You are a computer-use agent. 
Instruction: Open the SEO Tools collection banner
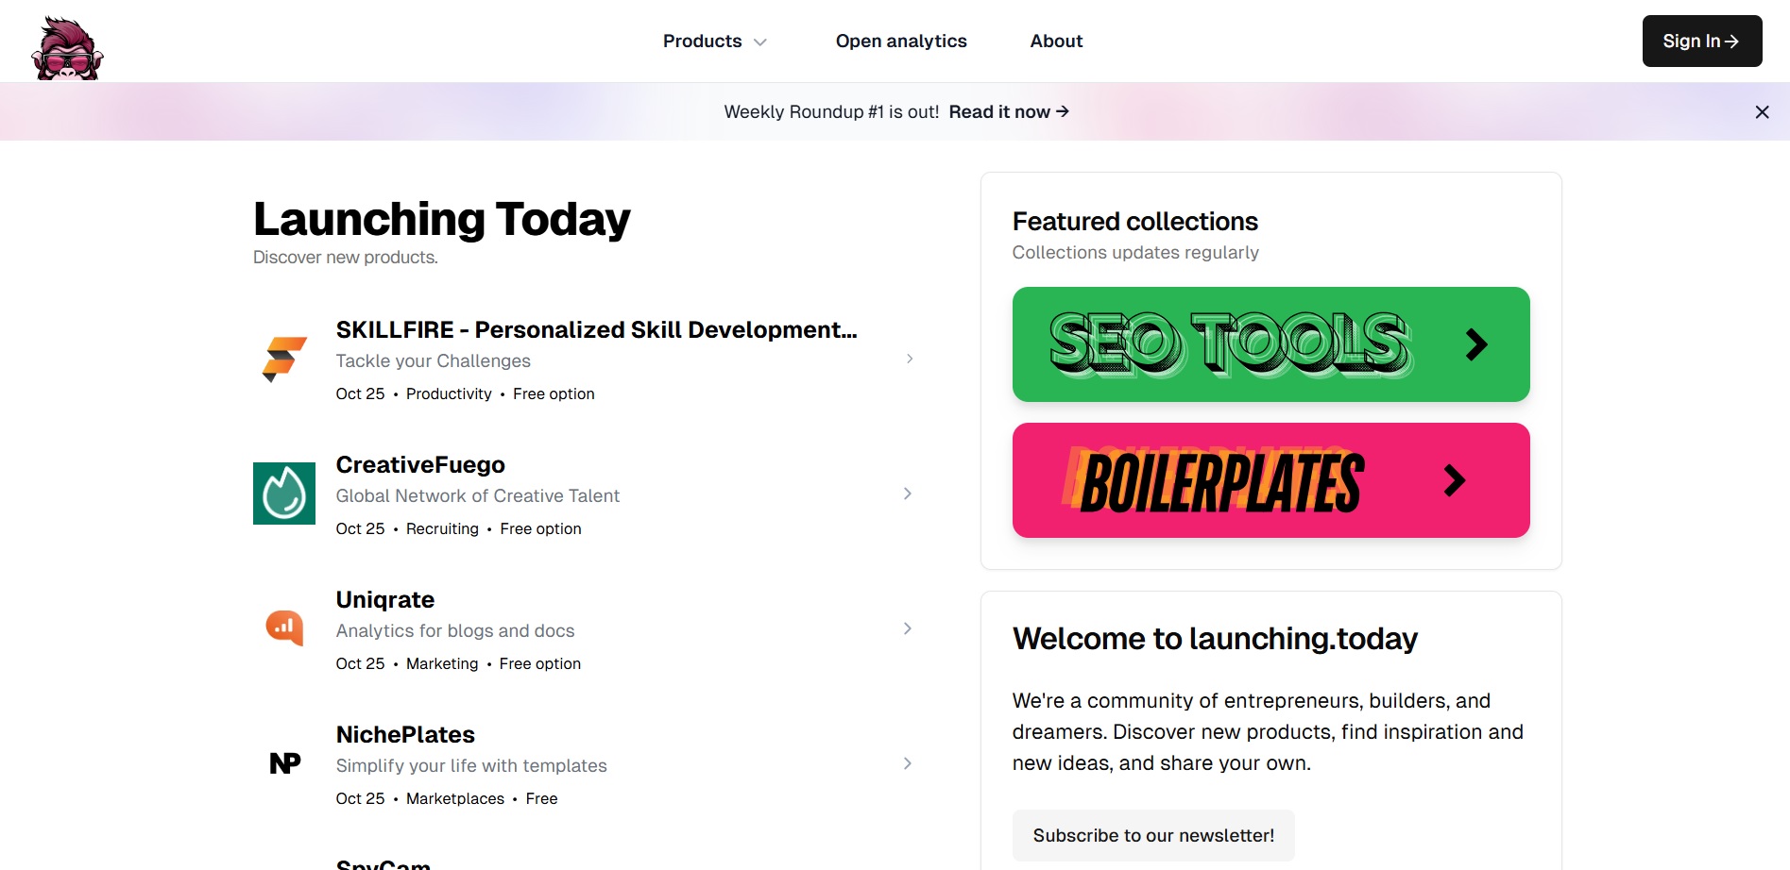coord(1271,344)
